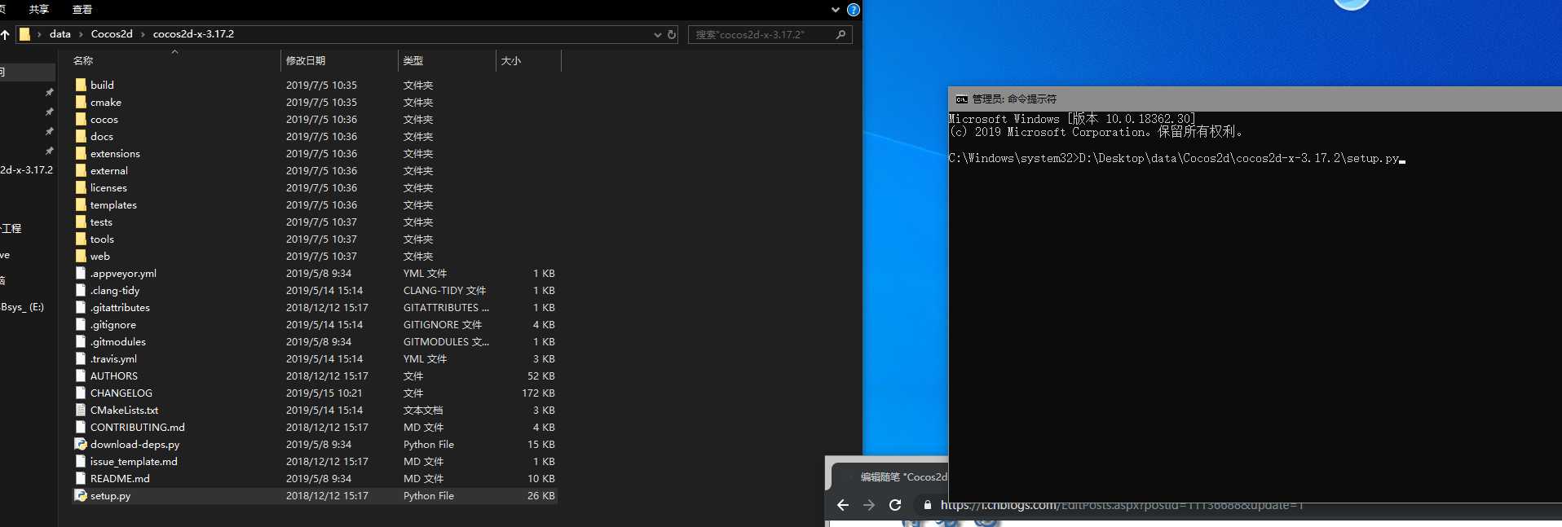Click the .gitignore file icon

pyautogui.click(x=81, y=324)
